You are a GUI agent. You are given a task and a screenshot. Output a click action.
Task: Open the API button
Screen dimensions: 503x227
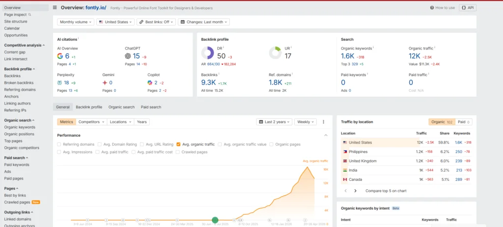pyautogui.click(x=468, y=8)
